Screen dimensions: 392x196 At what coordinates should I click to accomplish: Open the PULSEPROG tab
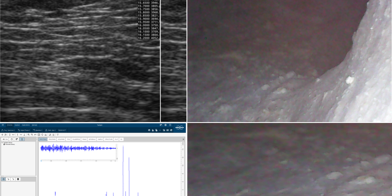[x=76, y=139]
